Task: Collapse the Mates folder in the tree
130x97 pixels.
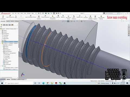Action: coord(1,66)
